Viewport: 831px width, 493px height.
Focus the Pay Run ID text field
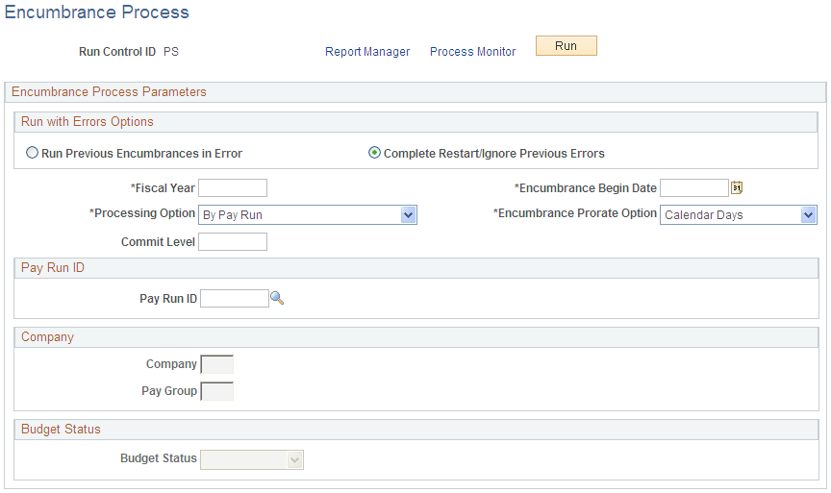tap(235, 299)
